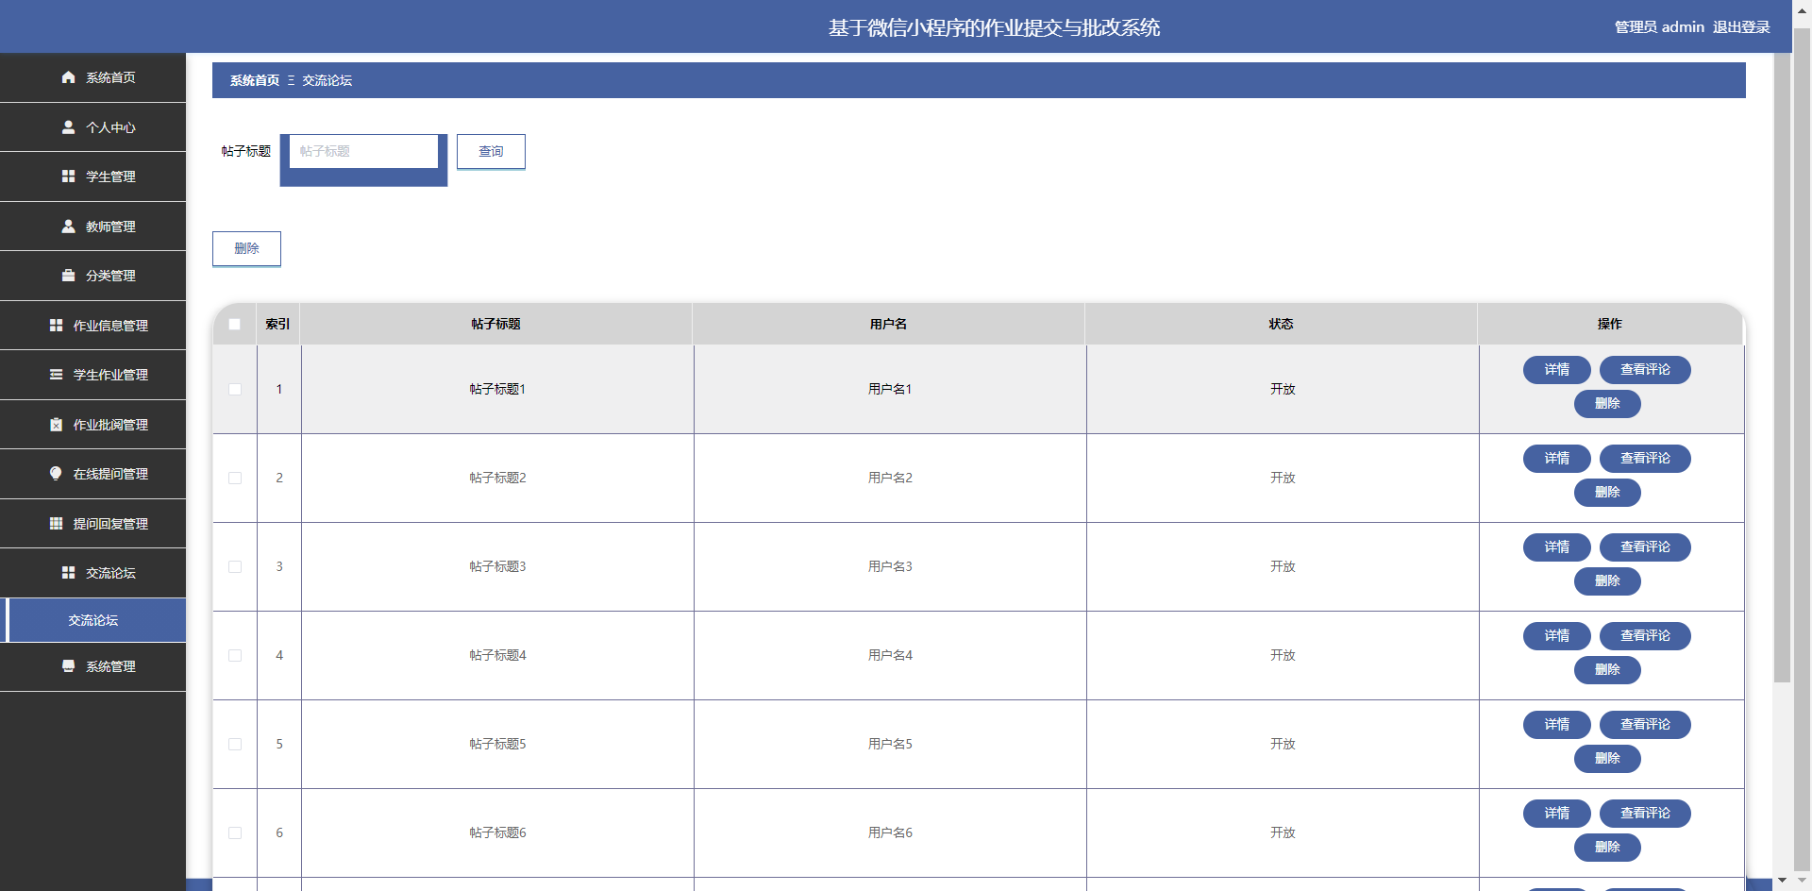Click 查看评论 for 帖子标题6
This screenshot has width=1812, height=891.
click(1645, 814)
